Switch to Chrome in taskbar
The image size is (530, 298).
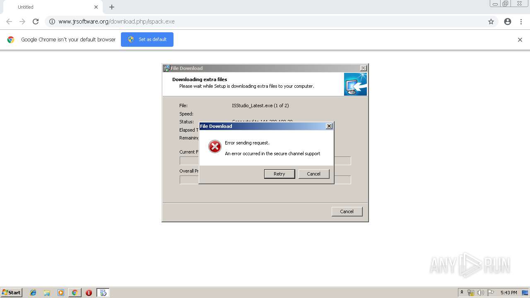75,293
